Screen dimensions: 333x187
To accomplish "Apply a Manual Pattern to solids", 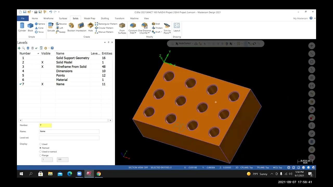I will coord(104,32).
